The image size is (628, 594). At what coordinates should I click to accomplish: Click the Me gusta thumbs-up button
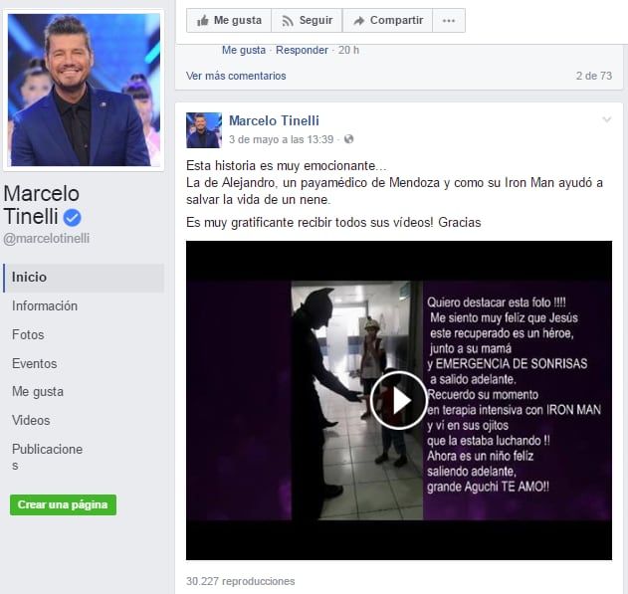(x=229, y=21)
